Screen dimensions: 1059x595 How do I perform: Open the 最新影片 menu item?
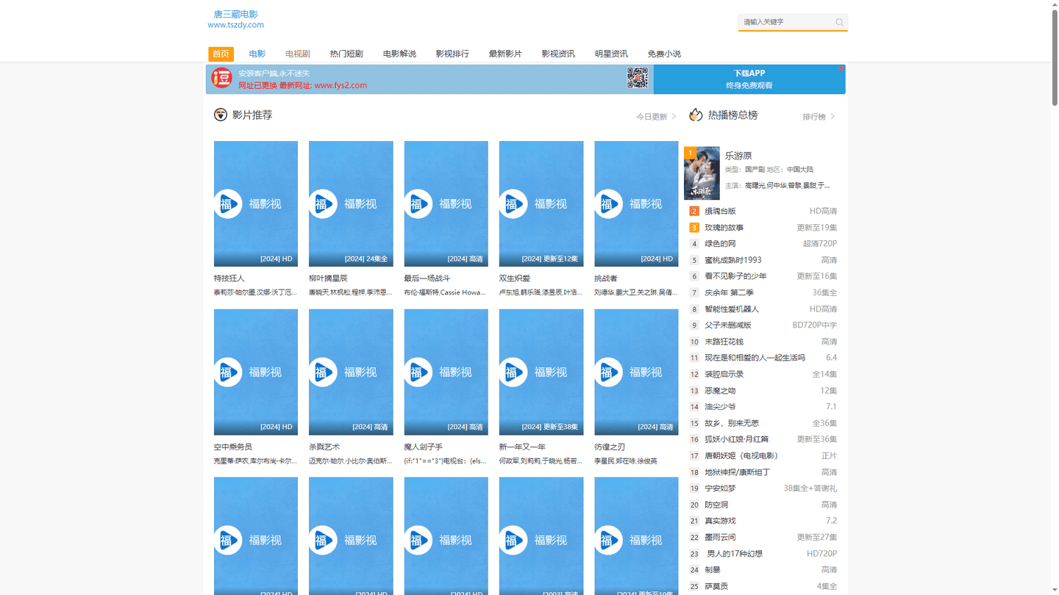pyautogui.click(x=505, y=54)
